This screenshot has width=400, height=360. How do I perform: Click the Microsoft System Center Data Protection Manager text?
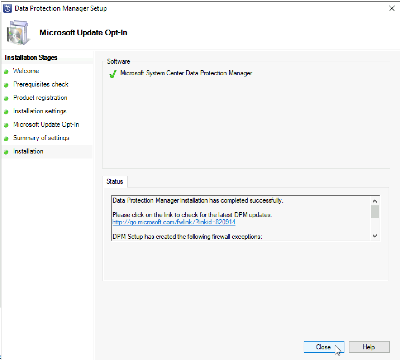pyautogui.click(x=186, y=73)
